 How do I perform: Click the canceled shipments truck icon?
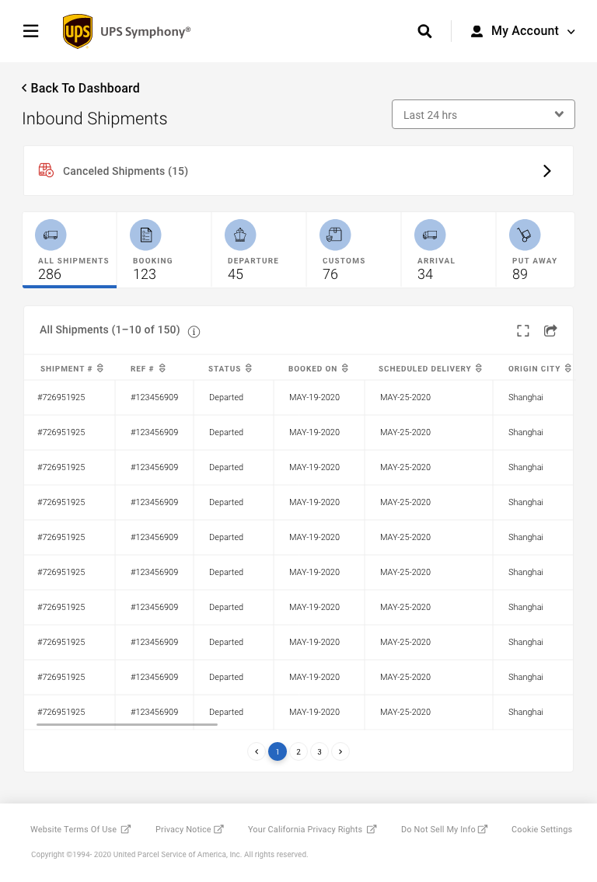[x=47, y=170]
